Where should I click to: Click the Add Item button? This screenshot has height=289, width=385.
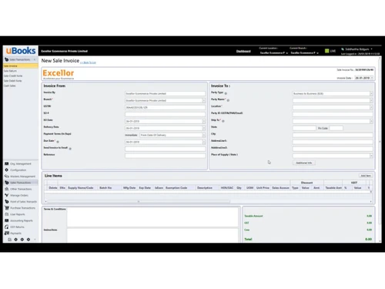(366, 176)
